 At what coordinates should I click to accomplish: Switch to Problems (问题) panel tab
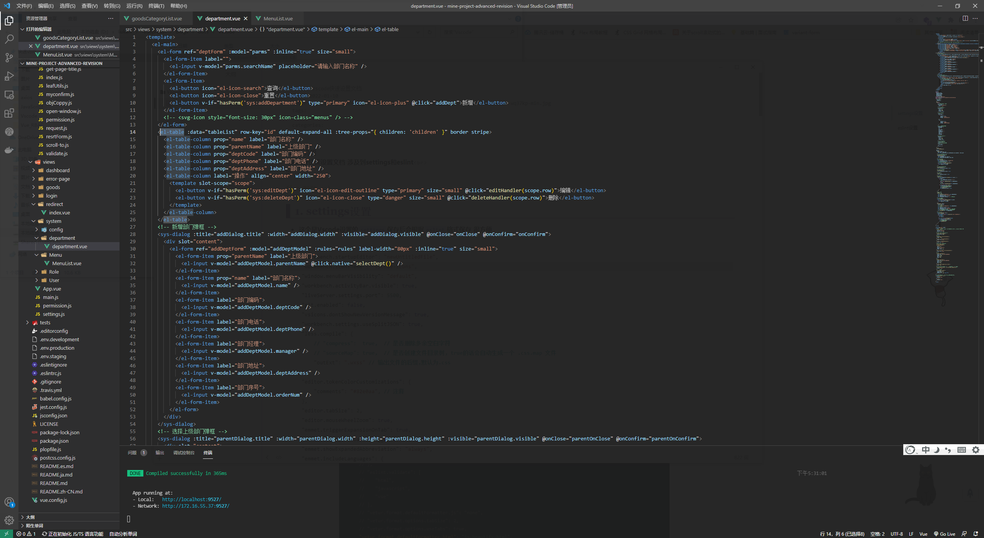coord(132,453)
